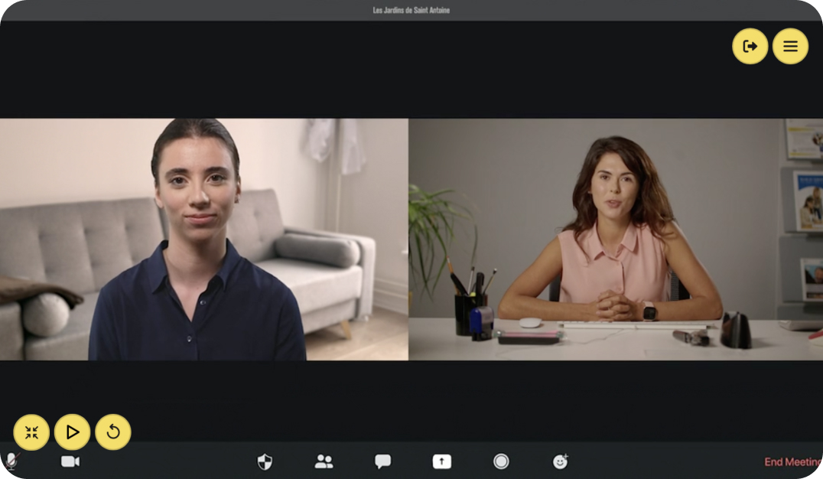Click the Share Screen upload-arrow icon
The width and height of the screenshot is (823, 479).
(x=442, y=461)
